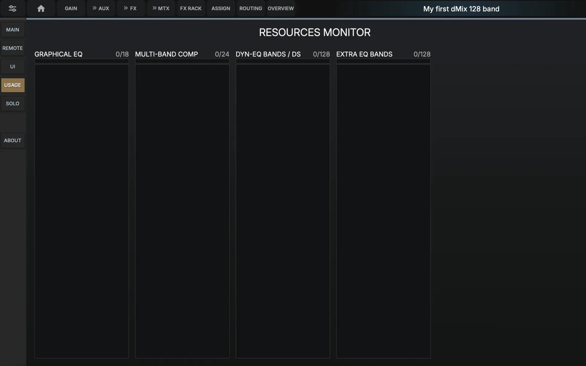Select REMOTE settings section
The height and width of the screenshot is (366, 586).
tap(13, 48)
